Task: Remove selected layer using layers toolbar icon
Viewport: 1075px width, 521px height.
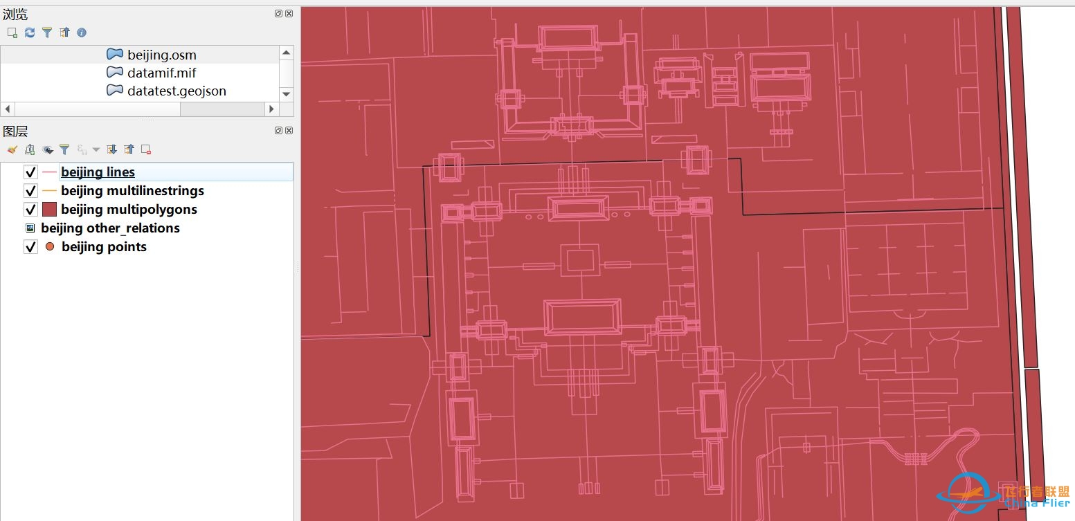Action: tap(146, 149)
